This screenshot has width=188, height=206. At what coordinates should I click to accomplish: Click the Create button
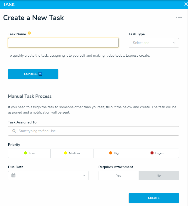pyautogui.click(x=154, y=198)
